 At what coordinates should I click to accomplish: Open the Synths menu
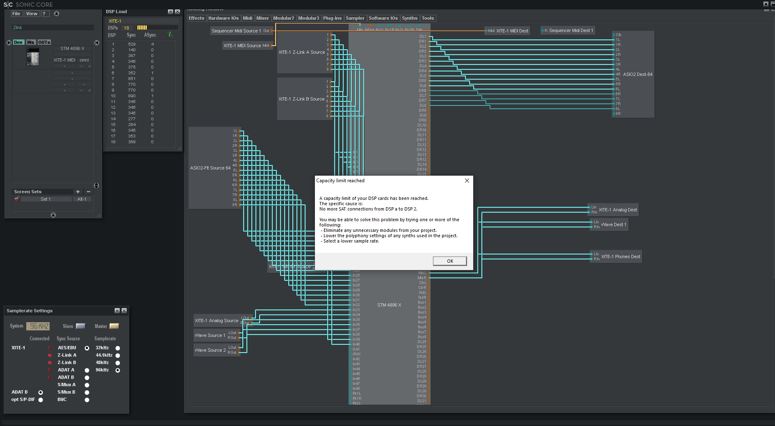(x=410, y=18)
